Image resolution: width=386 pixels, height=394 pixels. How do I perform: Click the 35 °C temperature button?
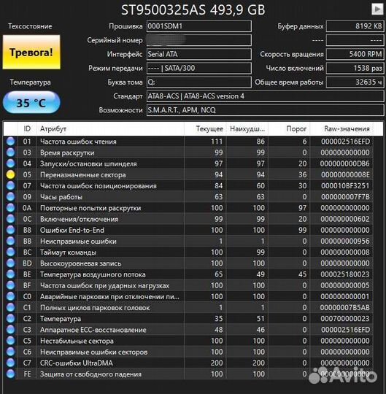[31, 103]
